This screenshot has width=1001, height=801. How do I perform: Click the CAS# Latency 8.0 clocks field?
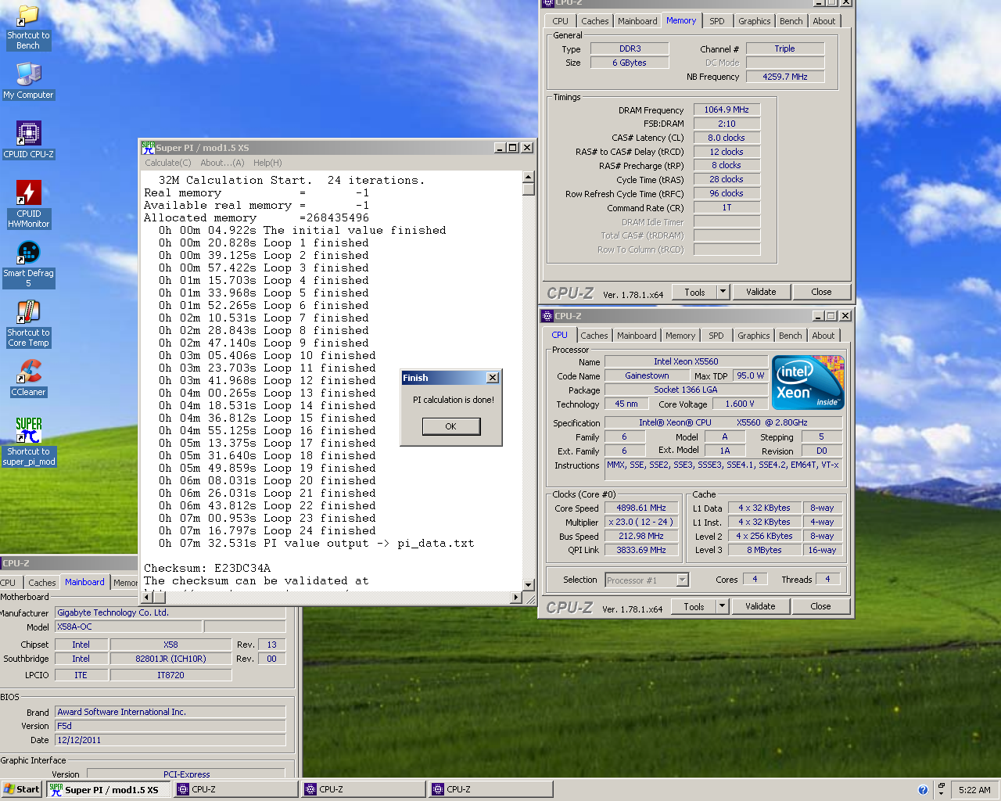coord(727,138)
